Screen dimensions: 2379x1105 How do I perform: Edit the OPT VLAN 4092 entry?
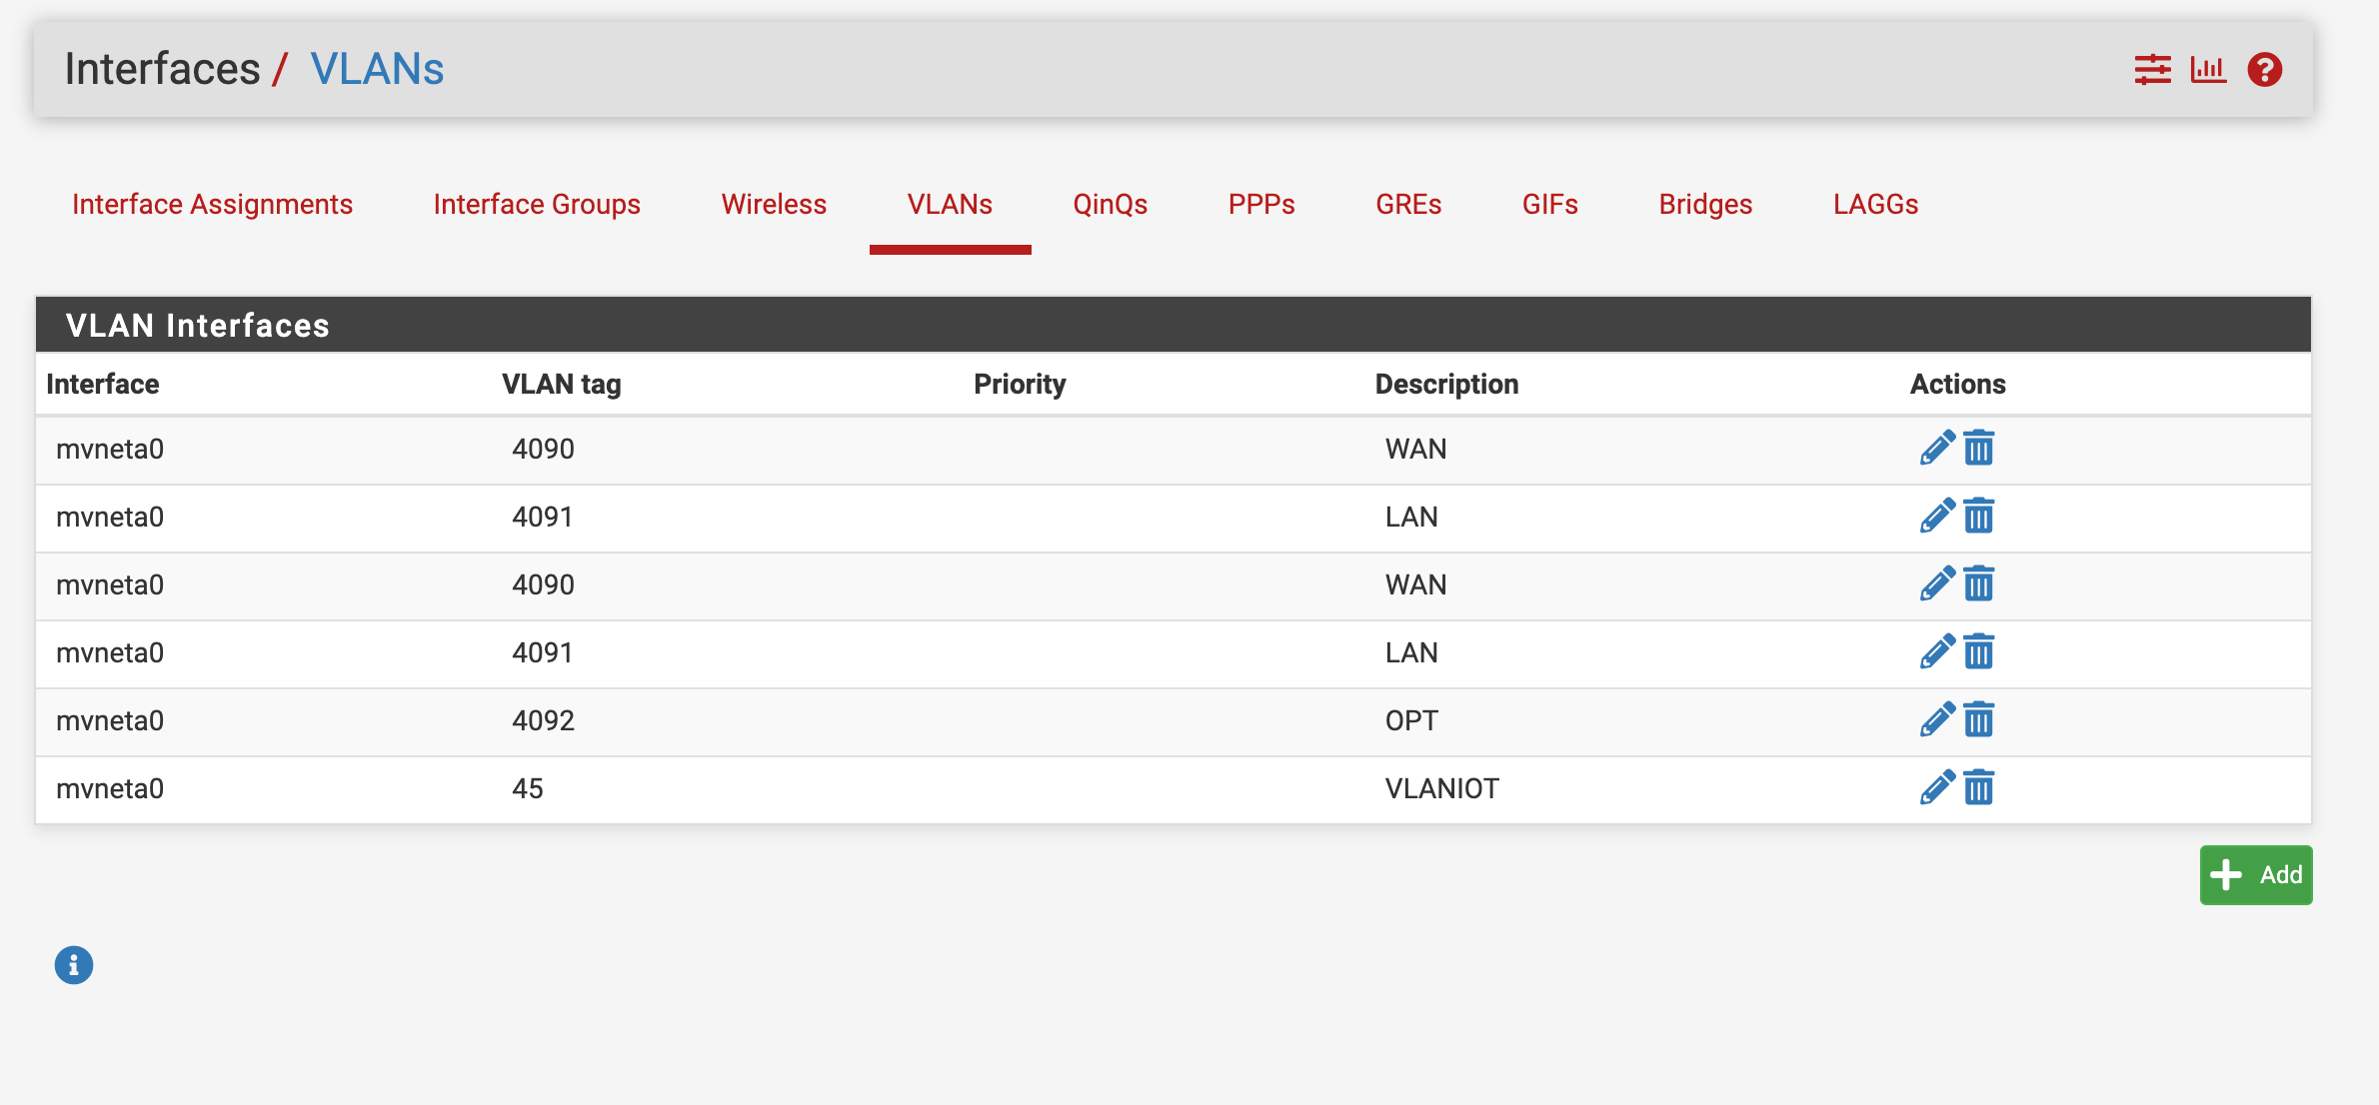coord(1936,720)
